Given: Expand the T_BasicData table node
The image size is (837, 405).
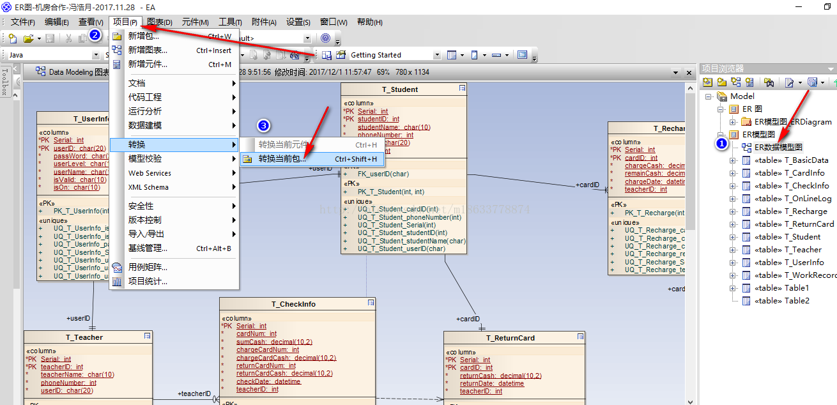Looking at the screenshot, I should click(x=733, y=160).
